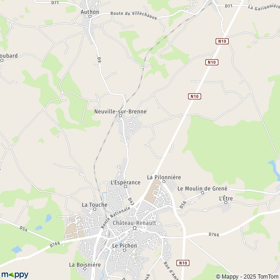Screen dimensions: 280x280
Task: Click the Route Nationale street label
Action: pyautogui.click(x=116, y=217)
